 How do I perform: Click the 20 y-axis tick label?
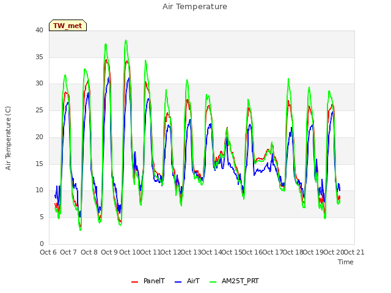coord(39,137)
